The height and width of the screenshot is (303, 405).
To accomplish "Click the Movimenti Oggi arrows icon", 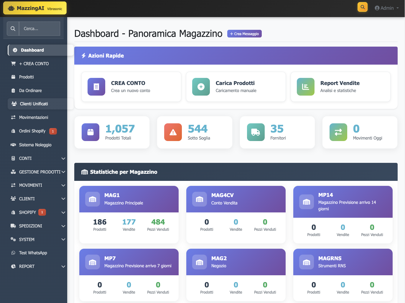I will pos(338,132).
